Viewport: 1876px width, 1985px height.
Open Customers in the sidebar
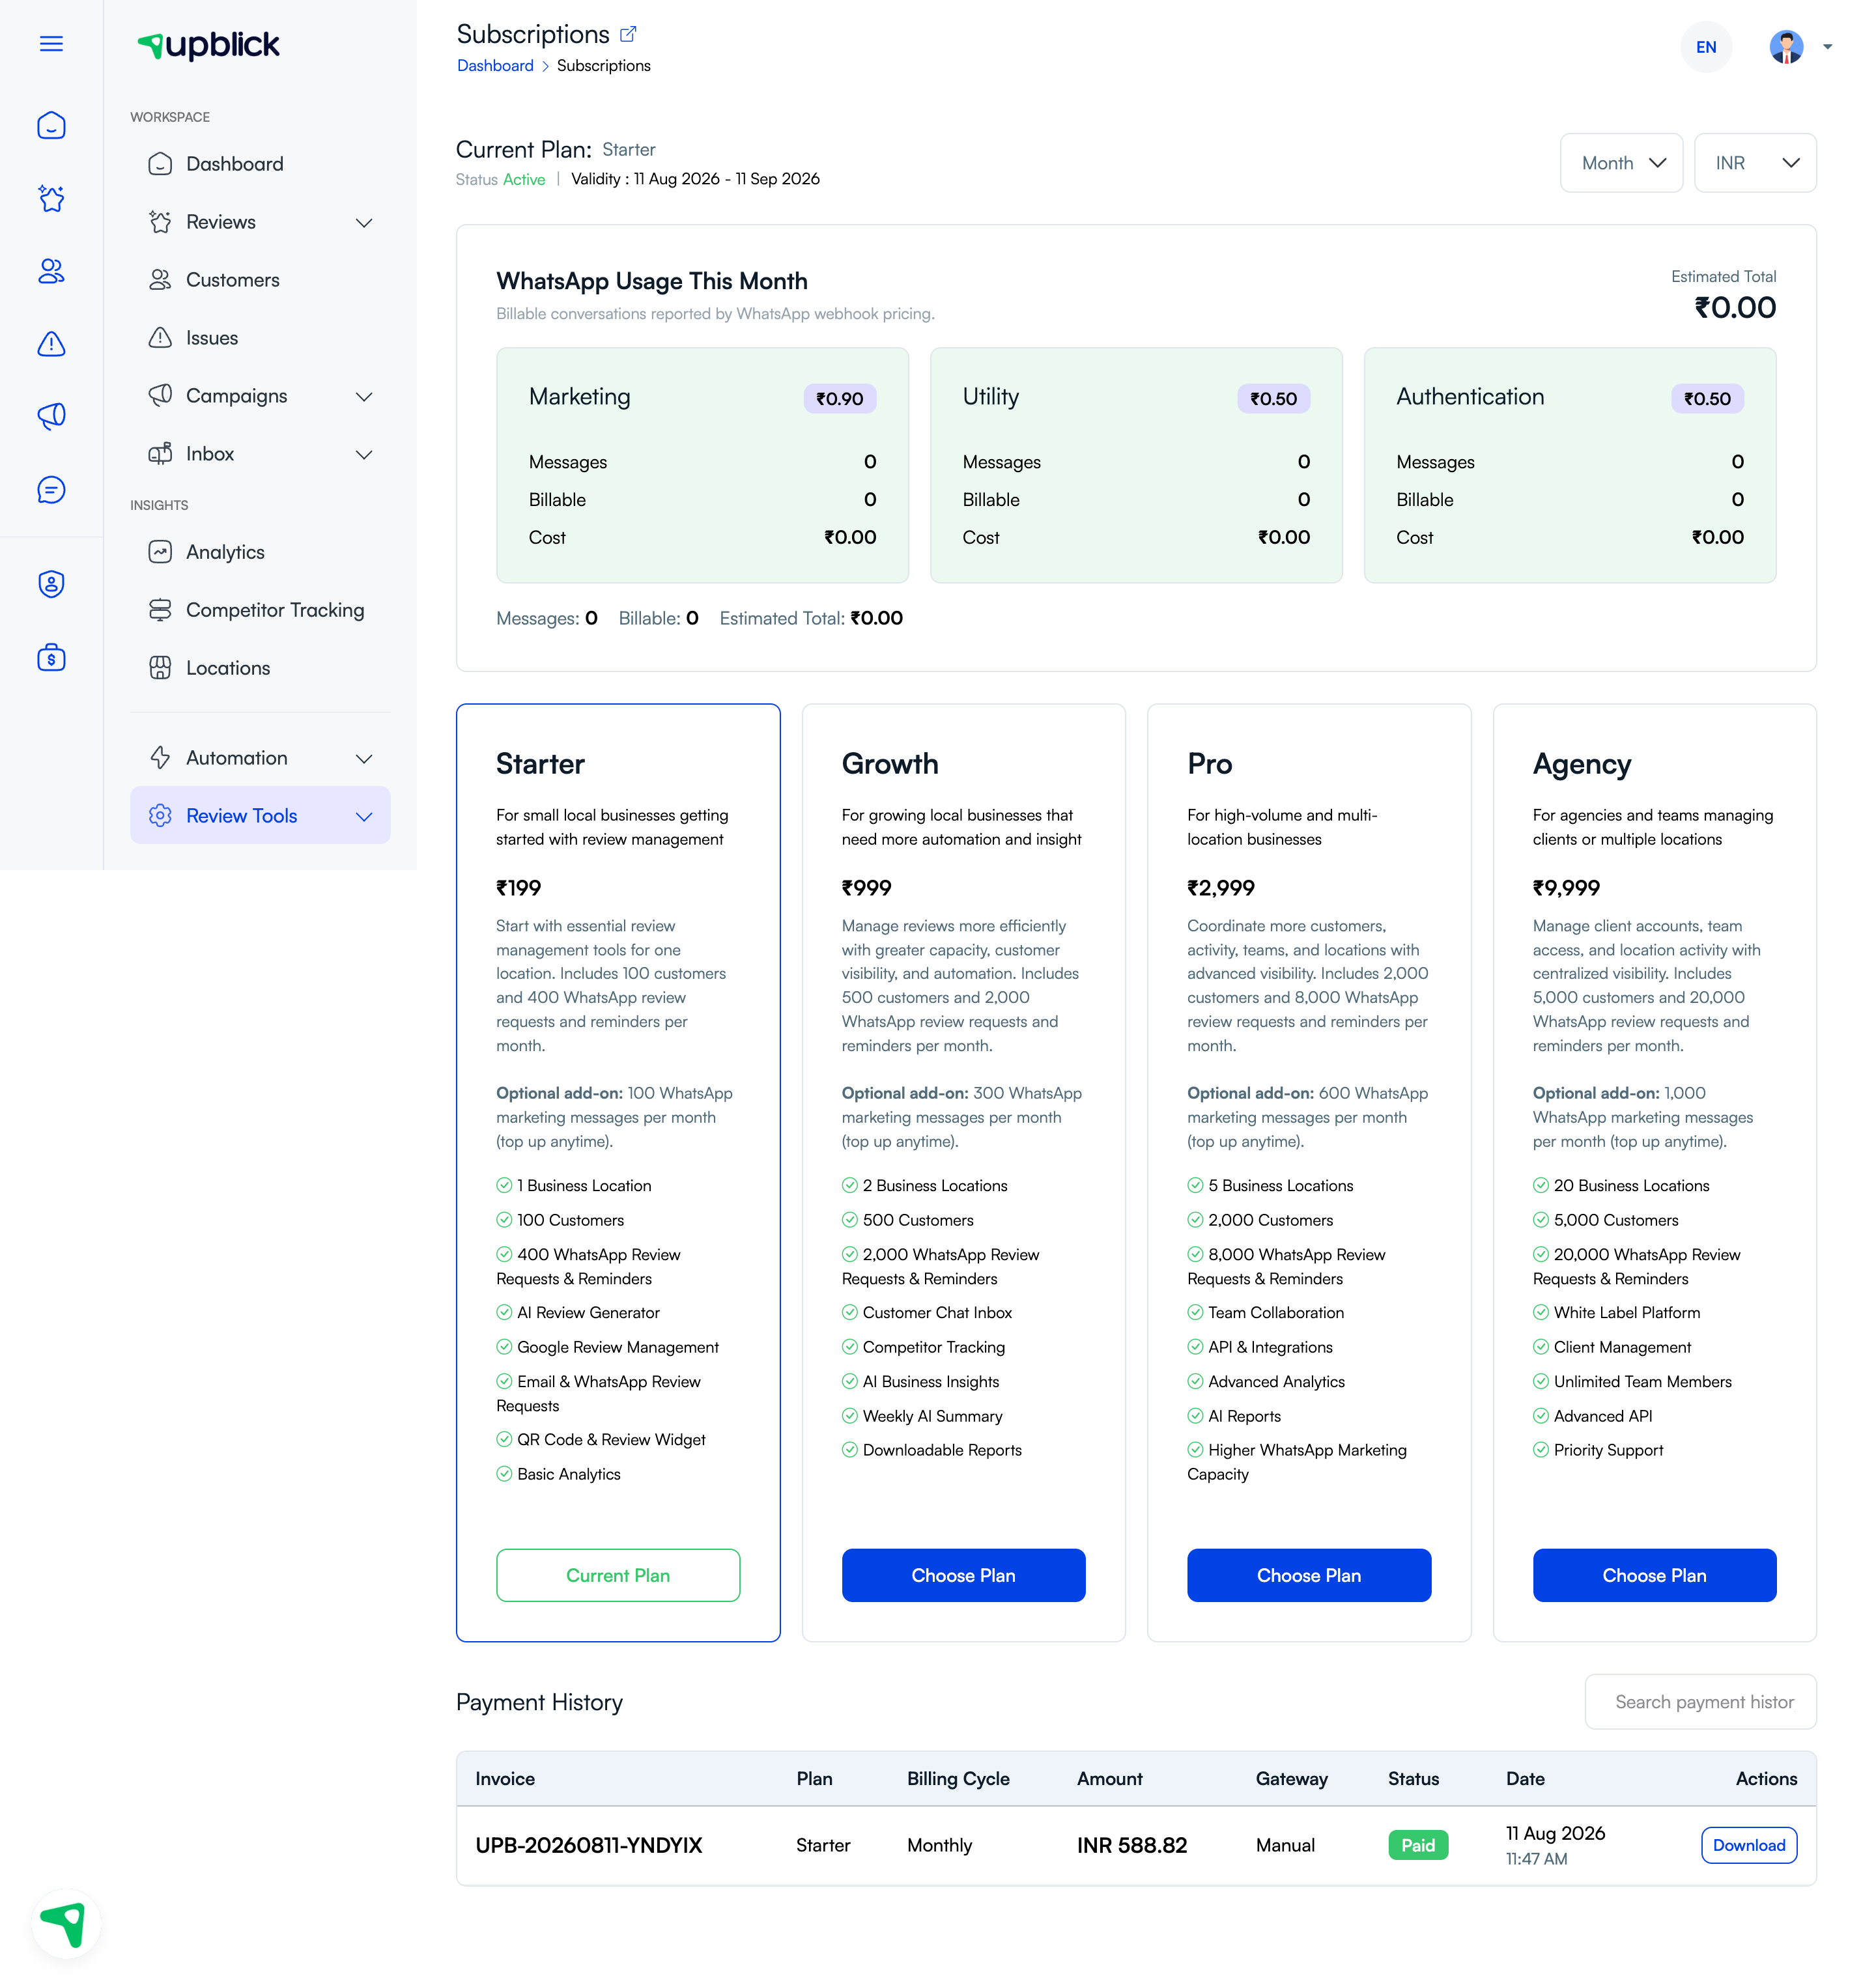260,280
